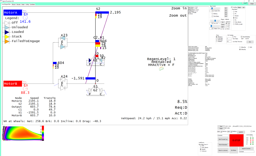Click the regen Both button
Viewport: 256px width, 156px height.
coord(222,27)
